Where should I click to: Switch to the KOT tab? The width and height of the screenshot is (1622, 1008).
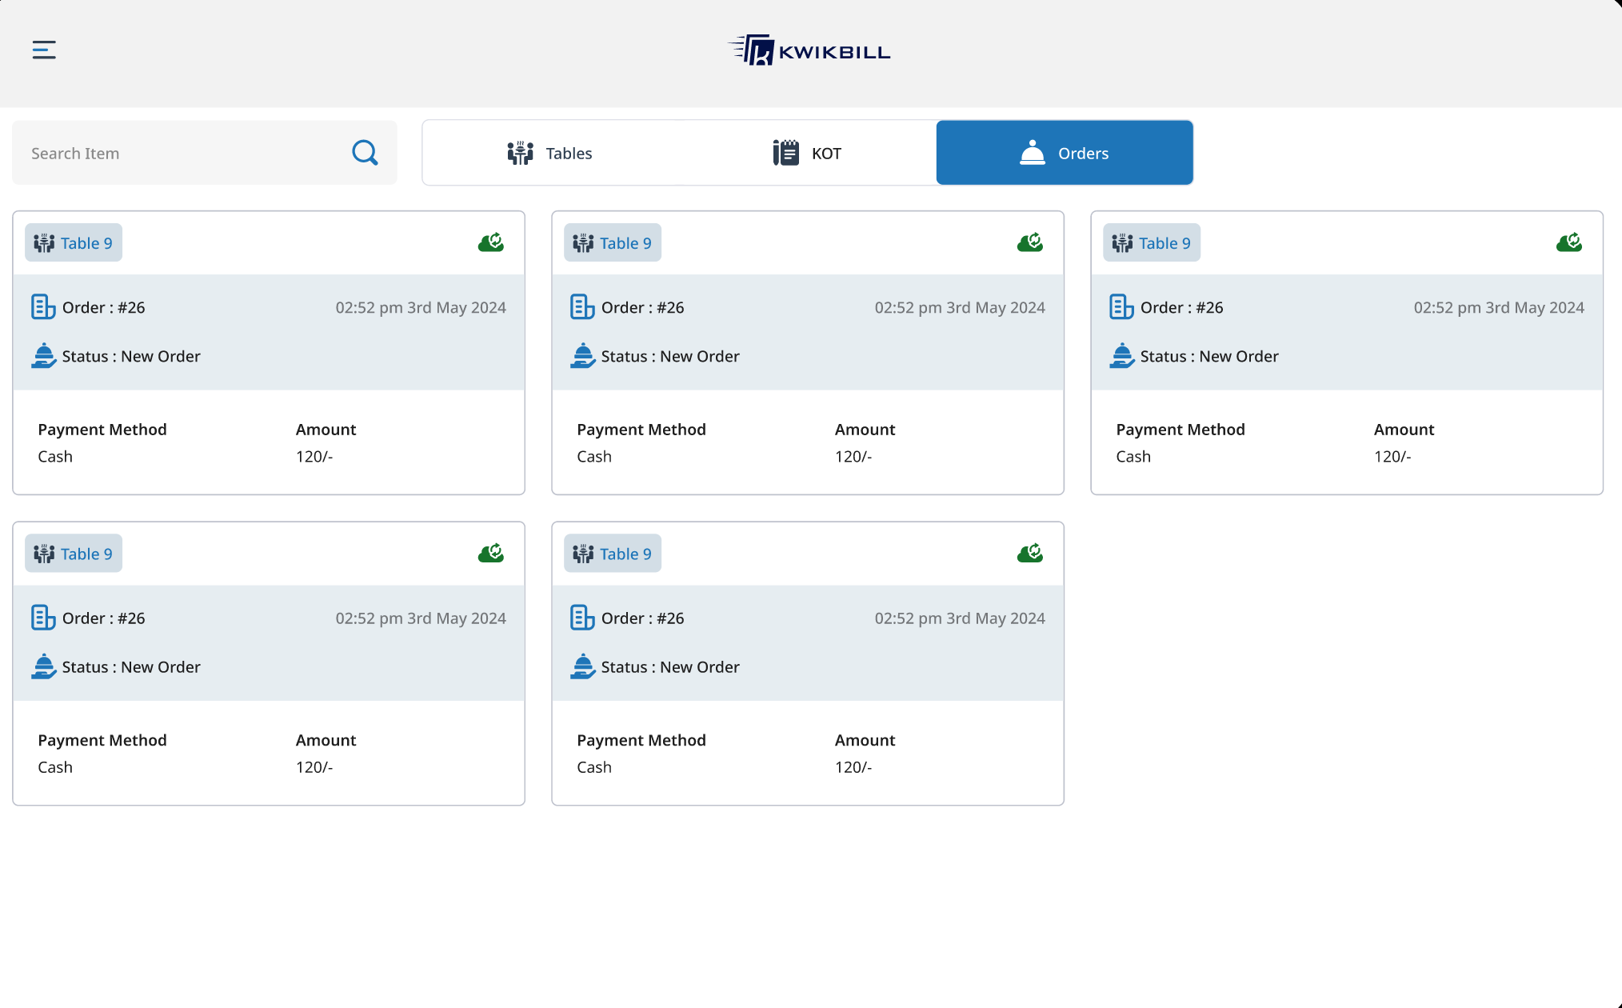(808, 153)
